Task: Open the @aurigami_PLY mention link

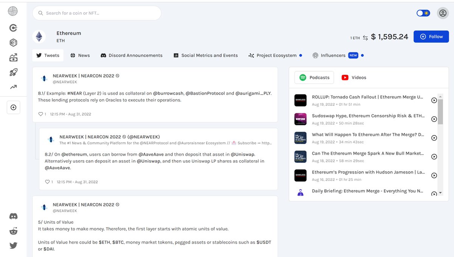Action: (x=253, y=93)
